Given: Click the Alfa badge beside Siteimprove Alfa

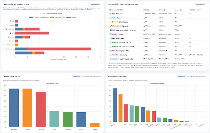Looking at the screenshot, I should 112,51.
